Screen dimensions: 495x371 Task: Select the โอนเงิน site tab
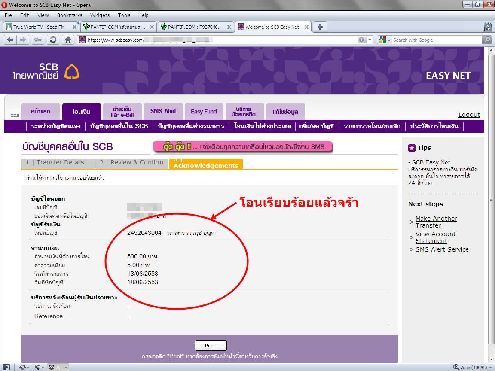[x=82, y=111]
